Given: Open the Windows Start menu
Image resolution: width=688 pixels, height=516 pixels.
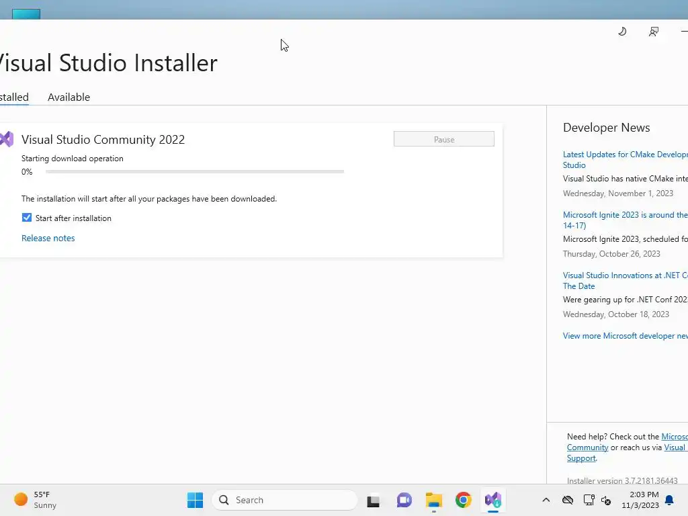Looking at the screenshot, I should tap(195, 500).
